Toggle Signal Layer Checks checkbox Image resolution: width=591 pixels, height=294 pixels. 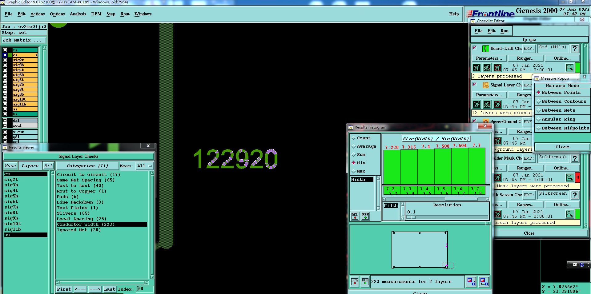pos(475,84)
